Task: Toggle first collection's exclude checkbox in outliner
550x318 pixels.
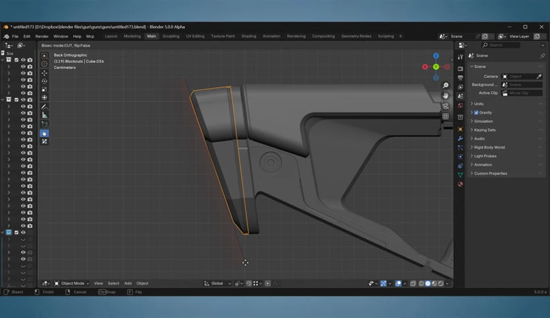Action: coord(16,60)
